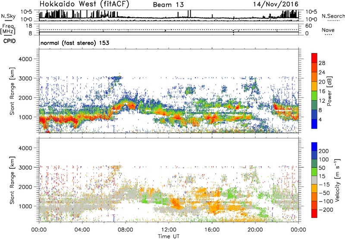Pick the Power colorbar segment between 8 and 12
Screen dimensions: 345x239
pos(314,105)
